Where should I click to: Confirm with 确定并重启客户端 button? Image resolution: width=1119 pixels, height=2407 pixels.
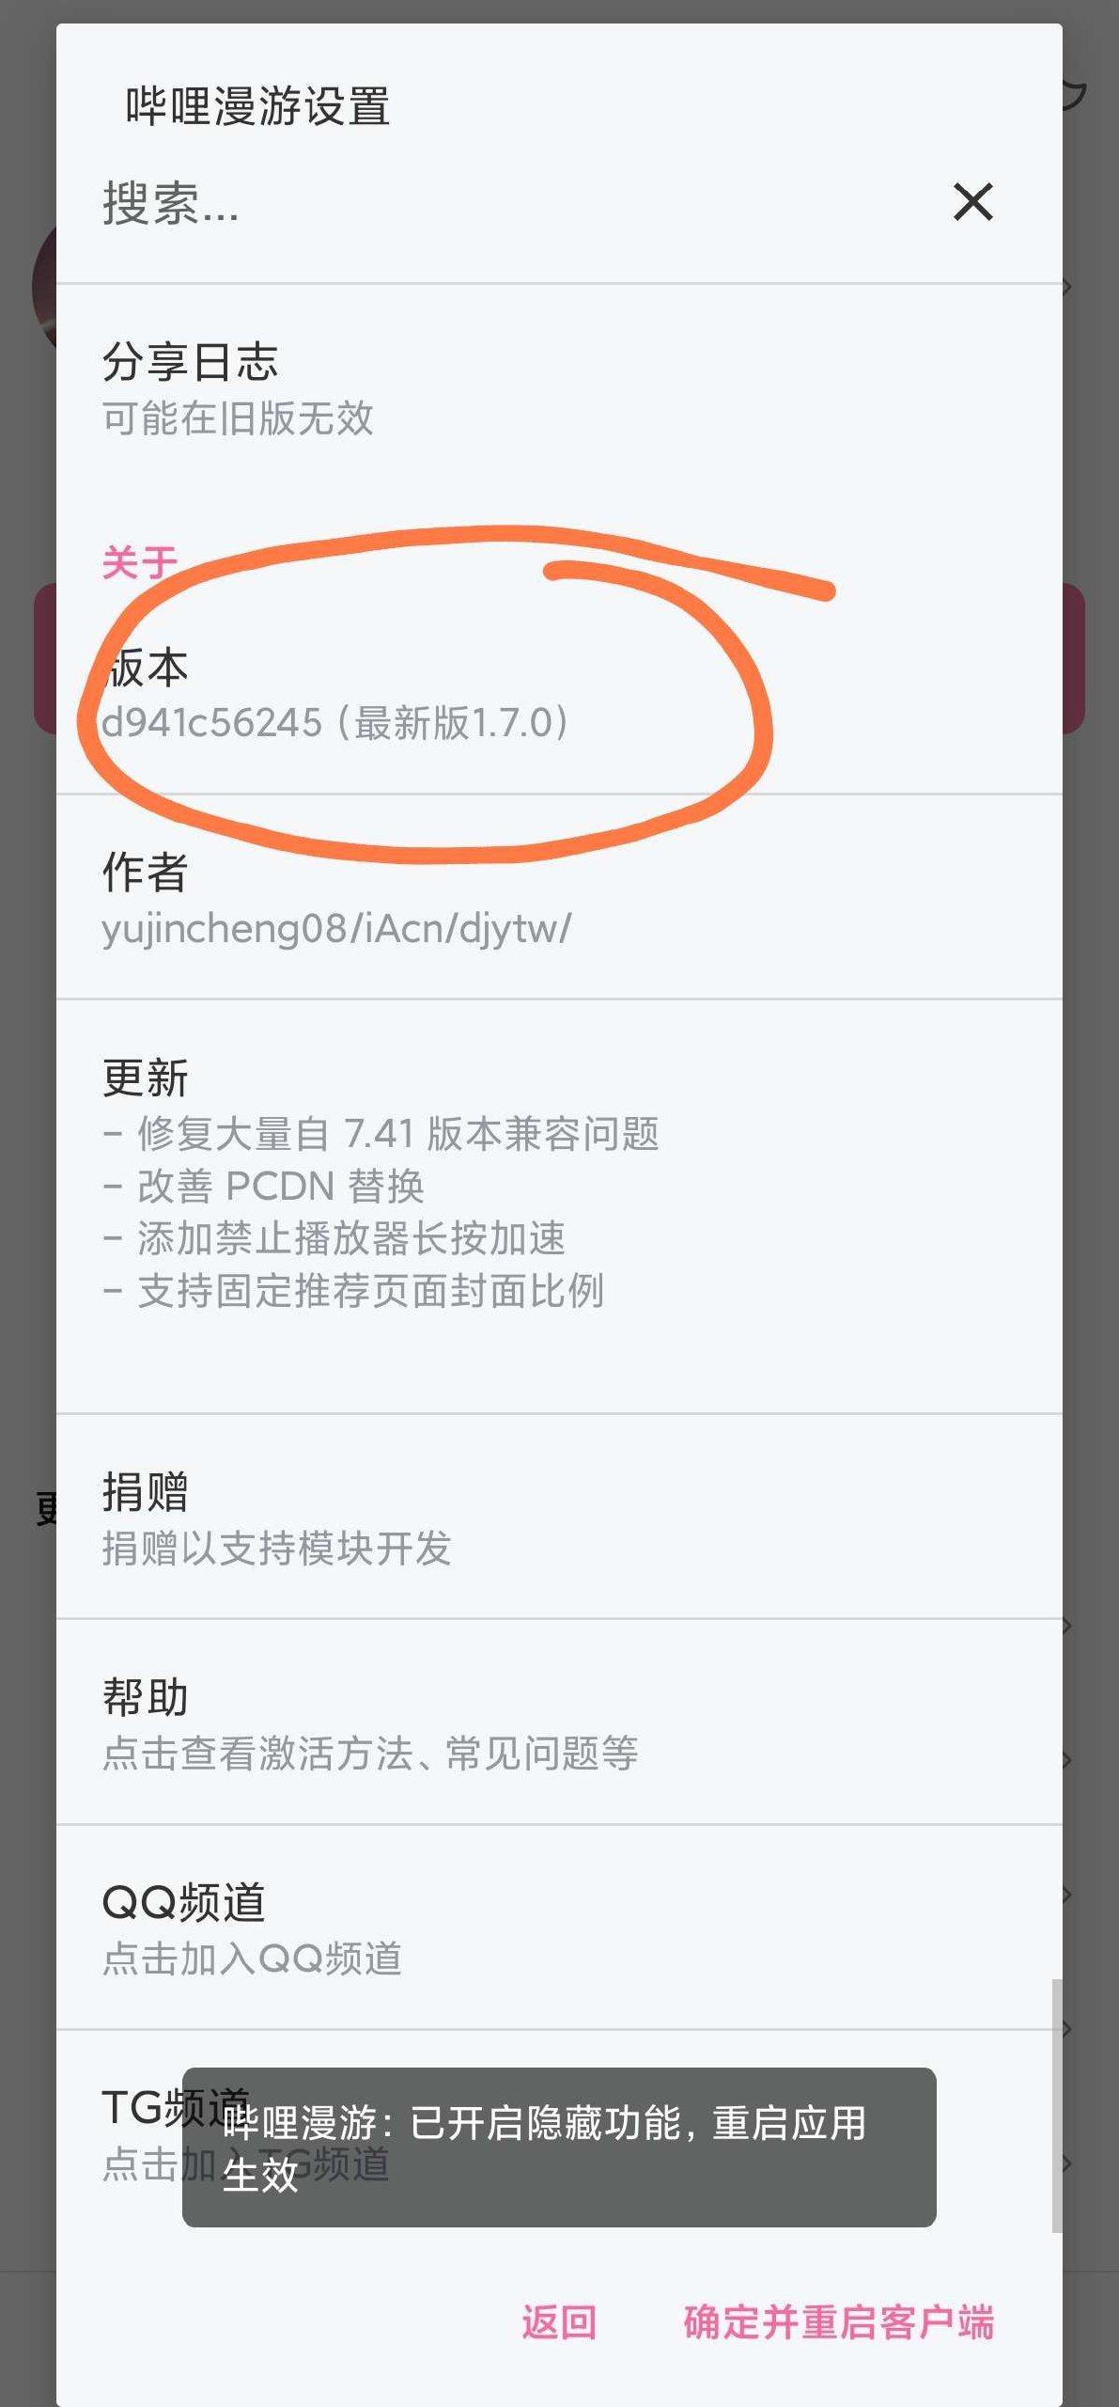point(838,2321)
